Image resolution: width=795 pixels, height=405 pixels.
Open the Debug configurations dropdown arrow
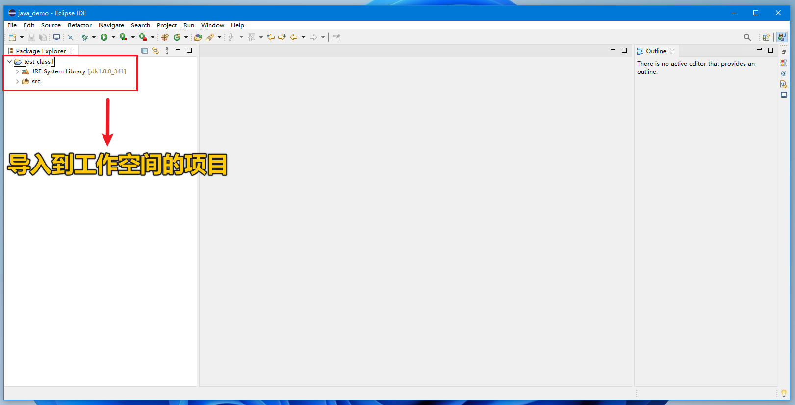tap(94, 37)
